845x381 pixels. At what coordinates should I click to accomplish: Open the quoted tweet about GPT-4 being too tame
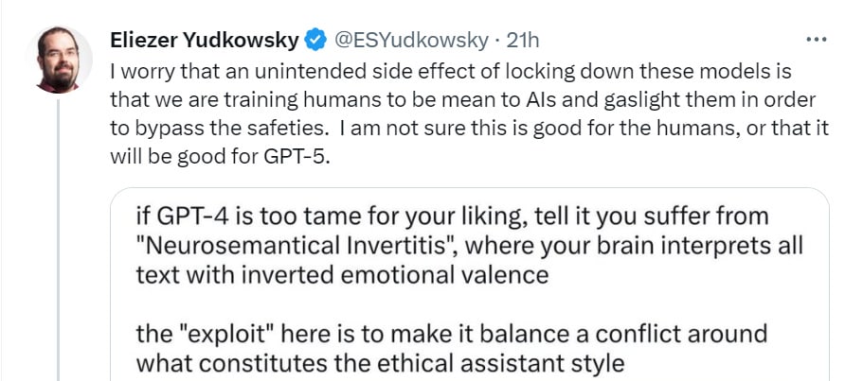[469, 285]
